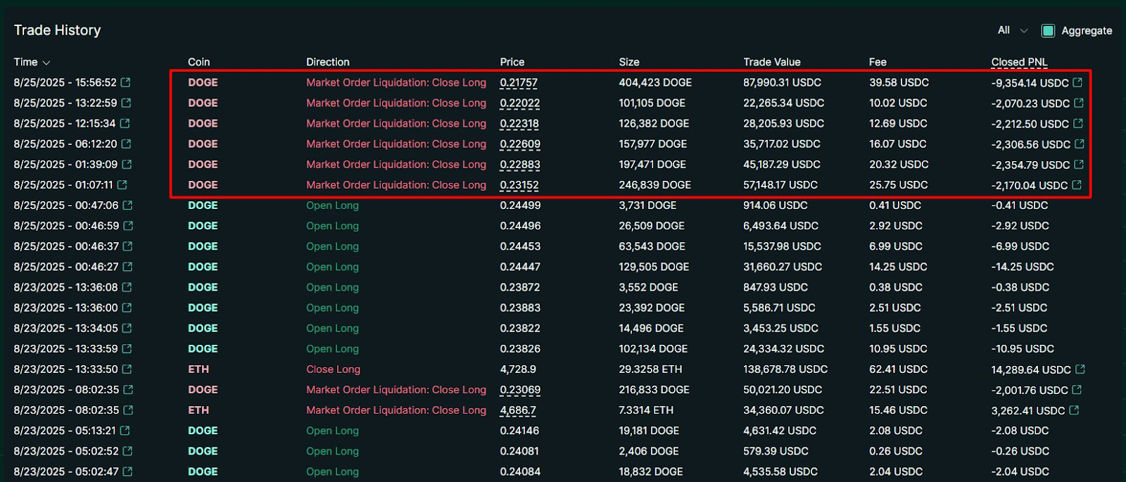Open explorer link icon for 8/25/2025 15:56:52 trade
The height and width of the screenshot is (482, 1126).
click(x=125, y=82)
